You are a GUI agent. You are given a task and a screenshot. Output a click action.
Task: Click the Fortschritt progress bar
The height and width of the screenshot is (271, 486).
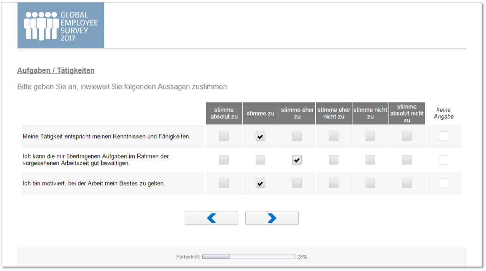(x=248, y=257)
